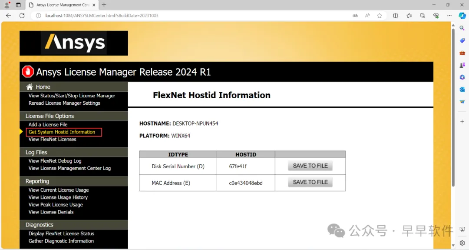
Task: Open View License Usage History
Action: 58,197
